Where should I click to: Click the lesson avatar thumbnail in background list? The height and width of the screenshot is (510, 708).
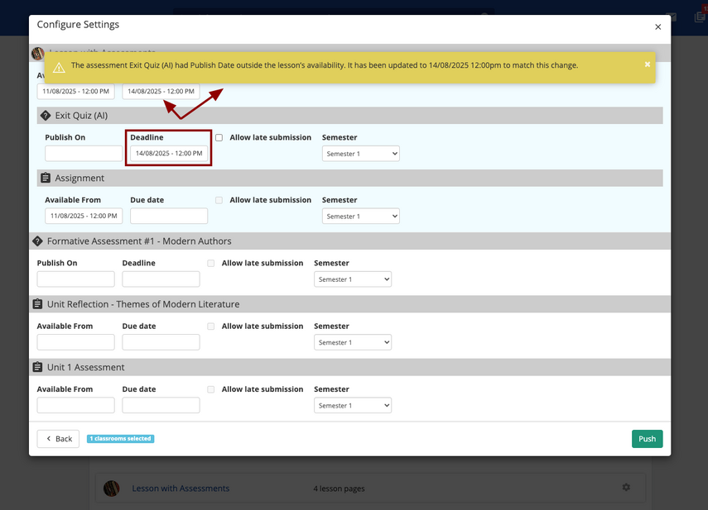point(111,489)
